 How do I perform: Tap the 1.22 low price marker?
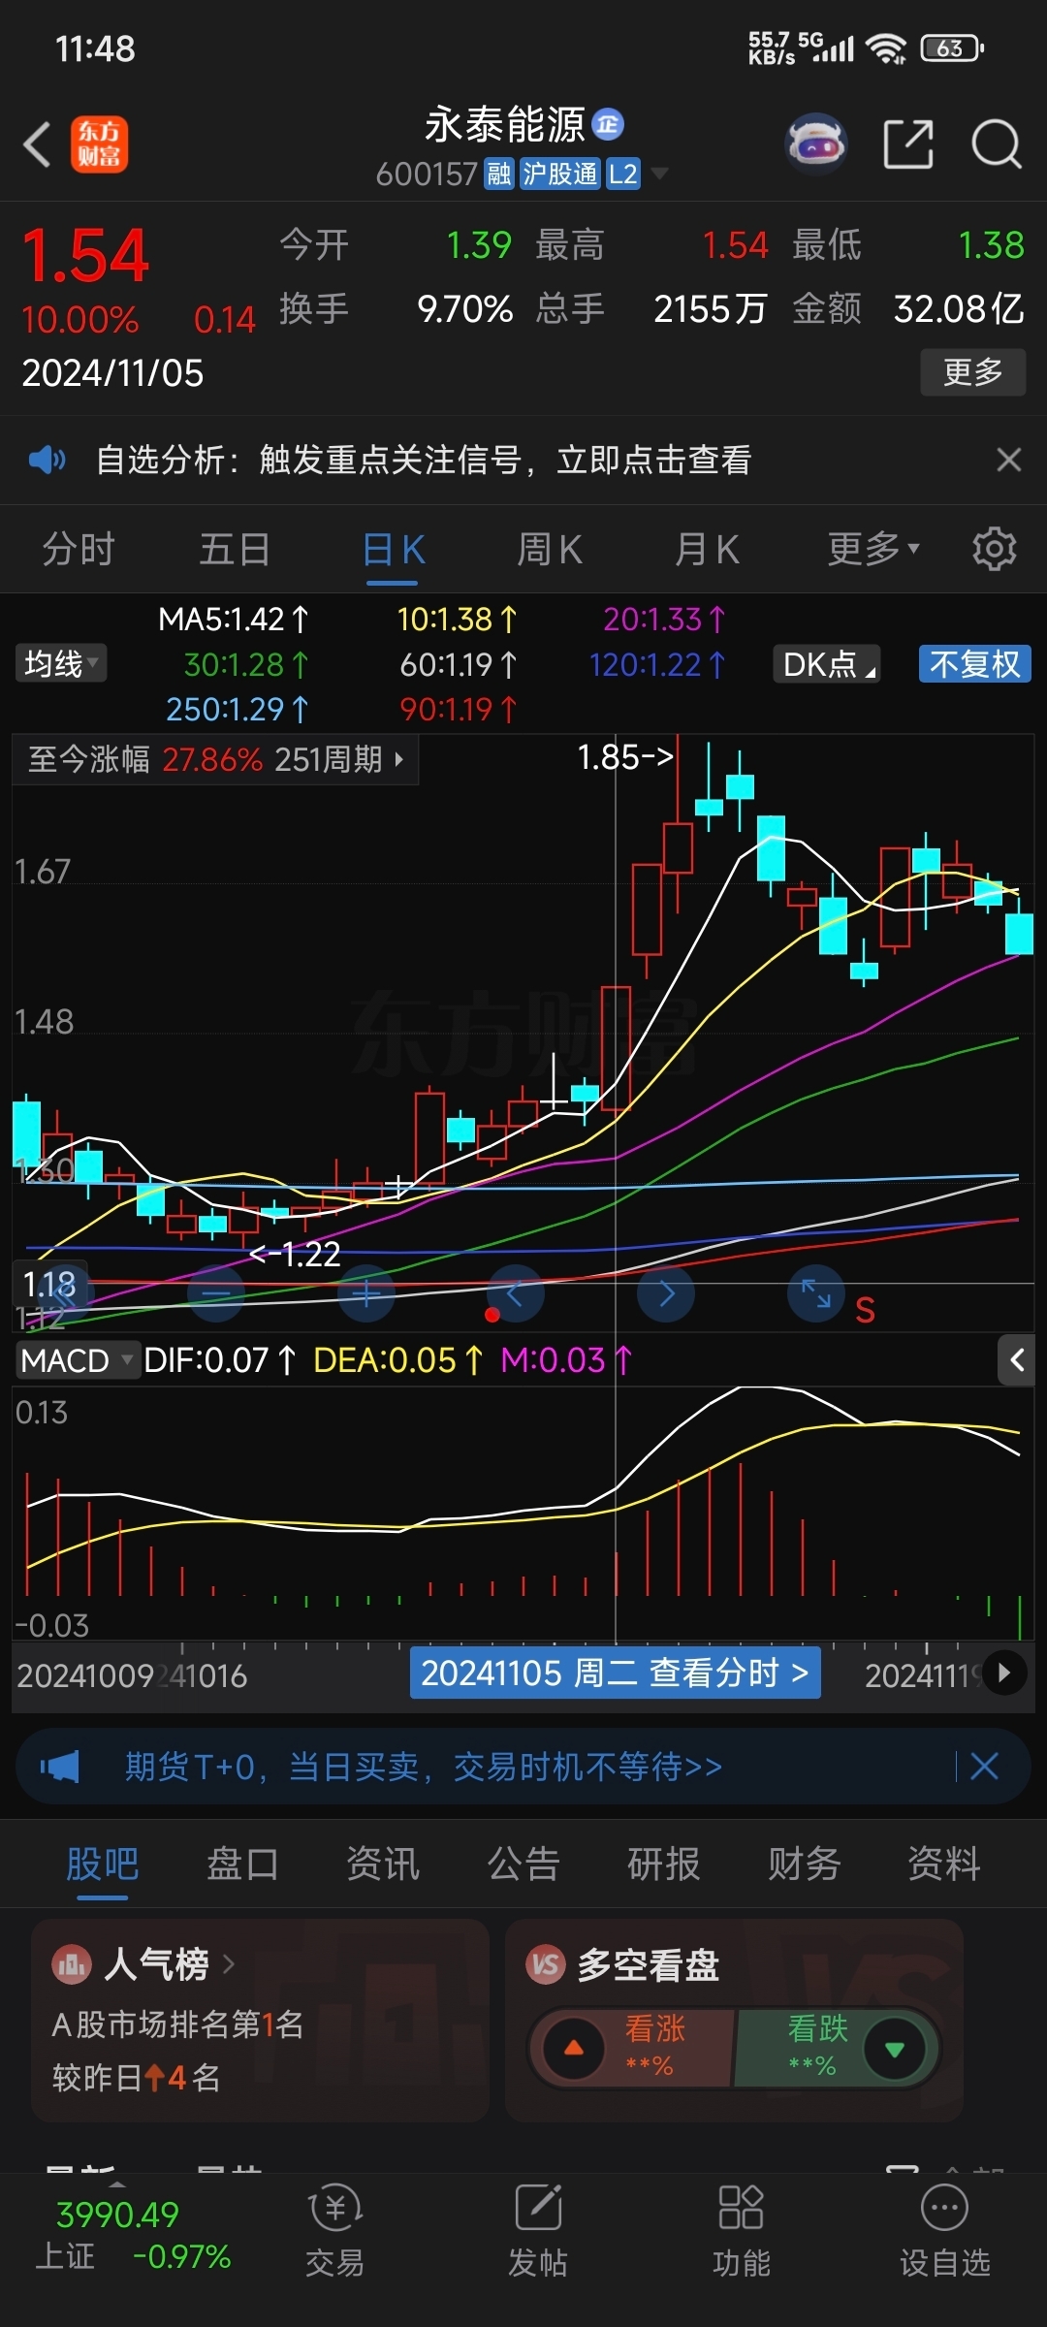click(x=296, y=1255)
